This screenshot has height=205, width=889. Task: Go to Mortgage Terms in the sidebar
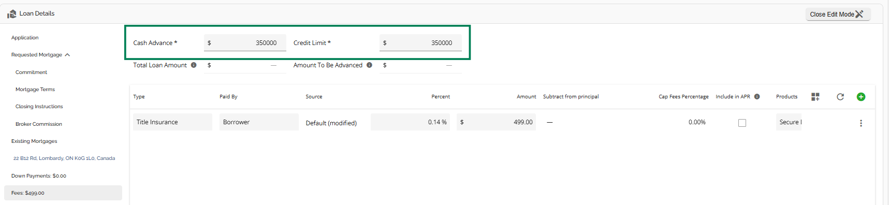(35, 90)
